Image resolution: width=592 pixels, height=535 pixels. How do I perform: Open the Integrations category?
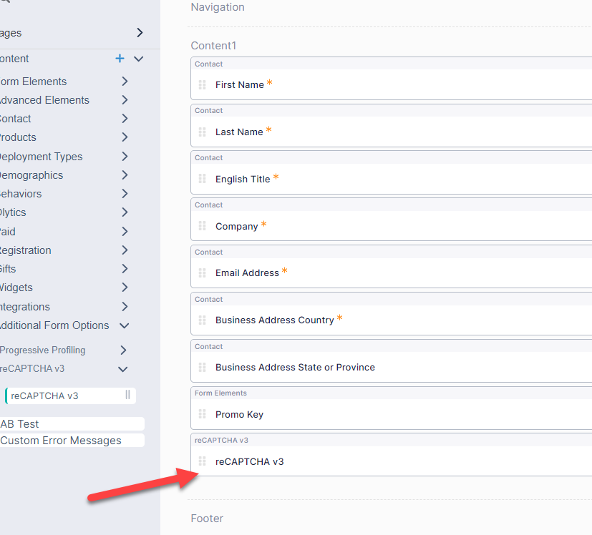(125, 307)
